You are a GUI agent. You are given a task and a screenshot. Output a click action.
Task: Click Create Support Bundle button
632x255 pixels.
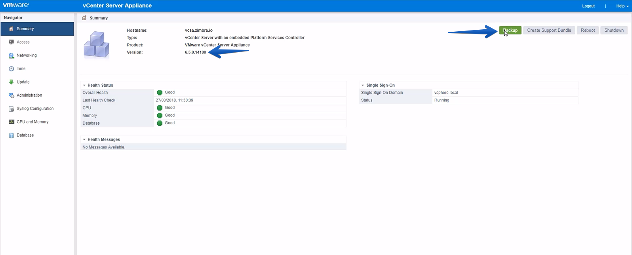click(x=549, y=30)
